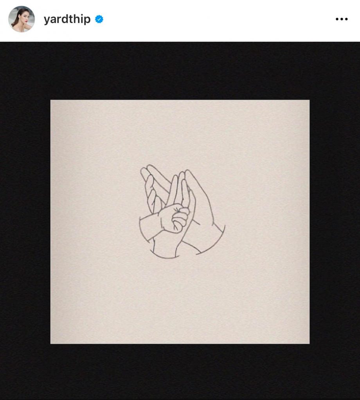This screenshot has height=400, width=360.
Task: Open yardthip's profile picture
Action: click(x=22, y=19)
